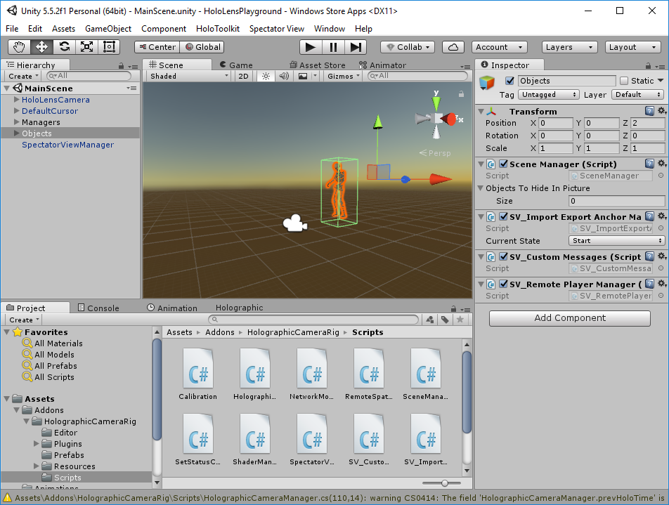Switch to the Game tab
This screenshot has width=669, height=505.
pyautogui.click(x=237, y=65)
